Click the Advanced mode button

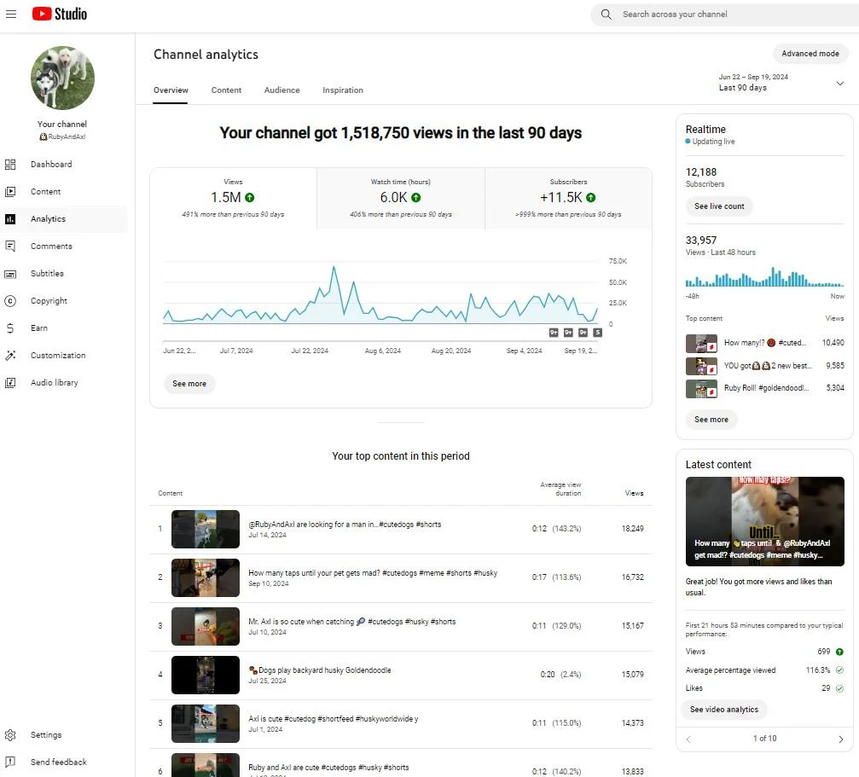810,54
